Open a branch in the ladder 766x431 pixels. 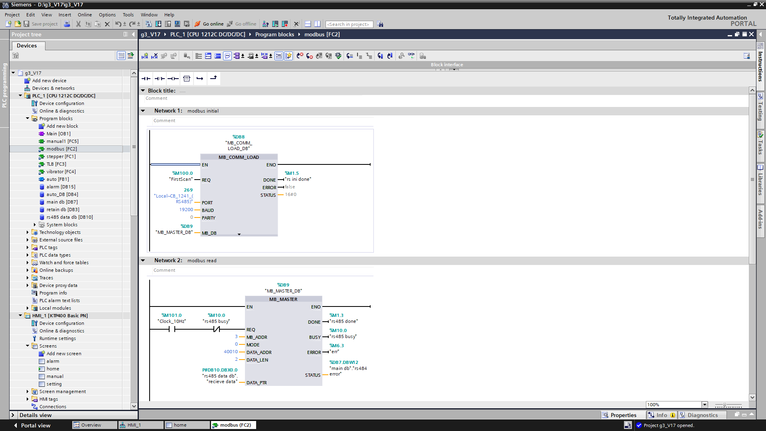pyautogui.click(x=200, y=79)
